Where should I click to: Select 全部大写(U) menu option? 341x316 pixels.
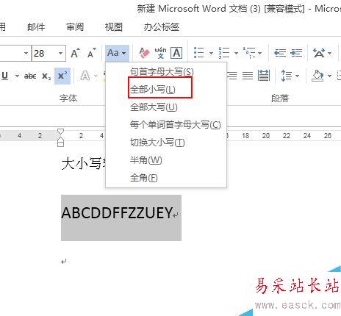166,107
